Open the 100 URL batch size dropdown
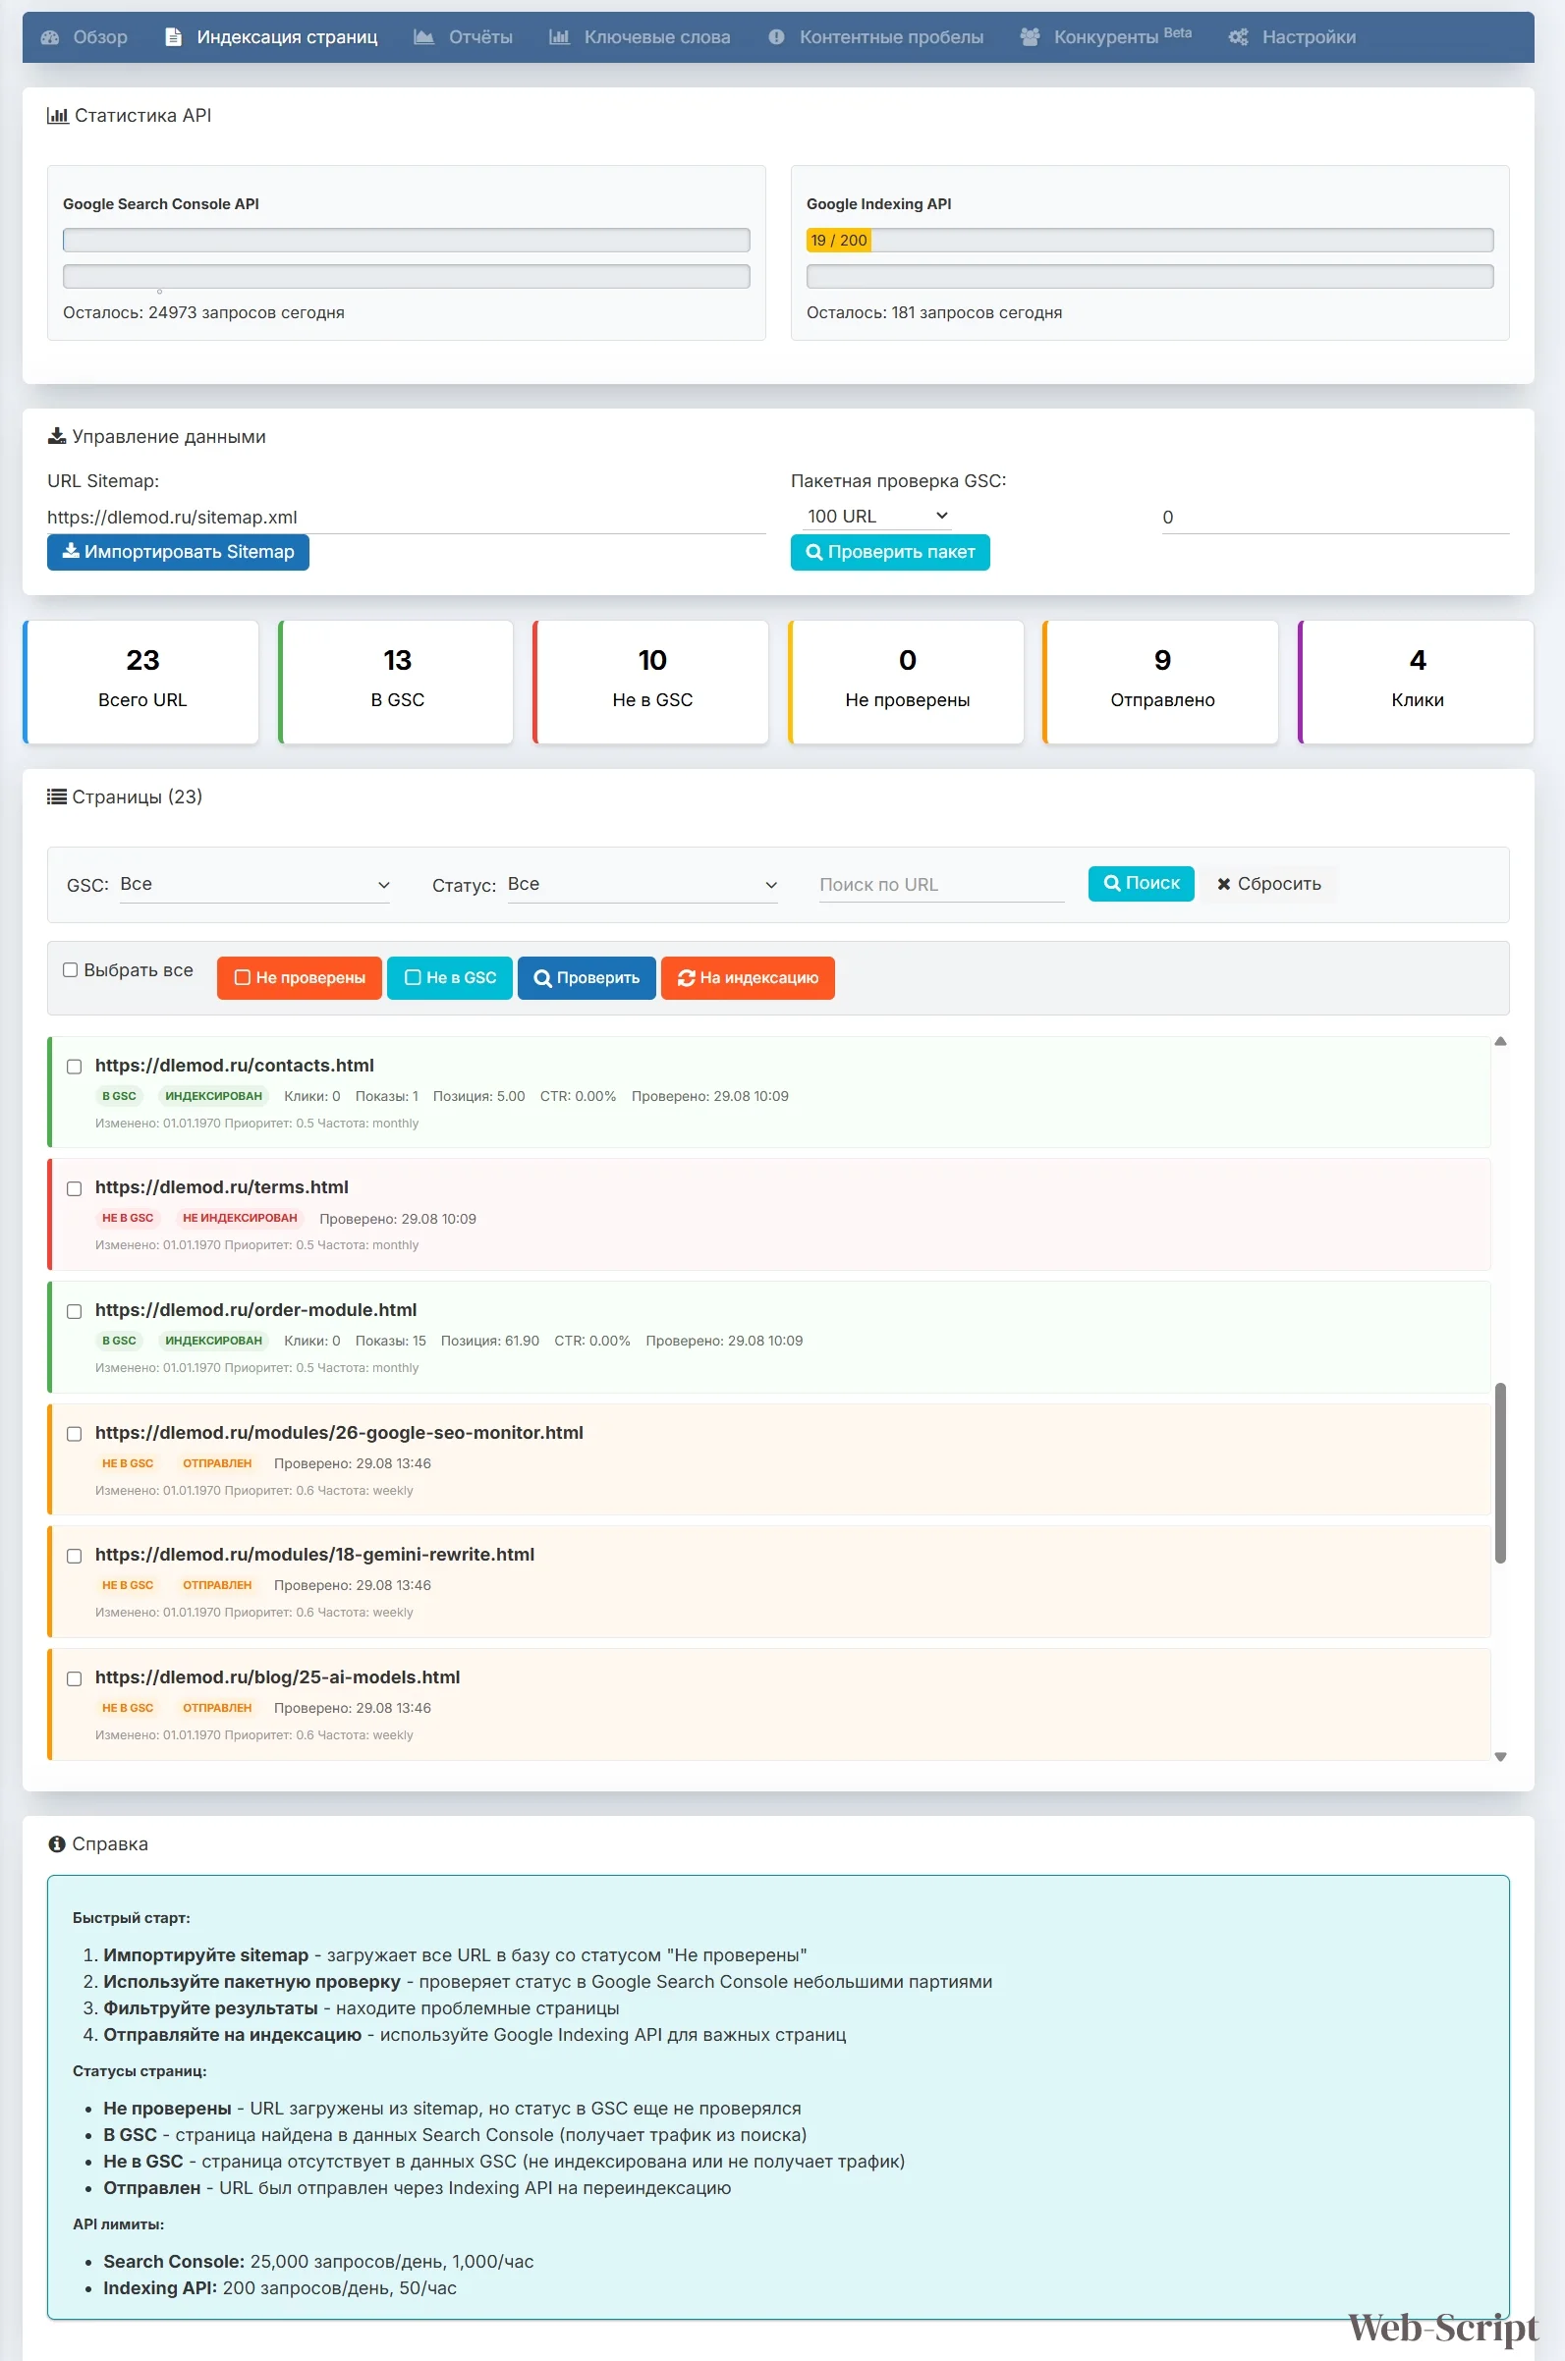The height and width of the screenshot is (2361, 1565). pyautogui.click(x=876, y=516)
